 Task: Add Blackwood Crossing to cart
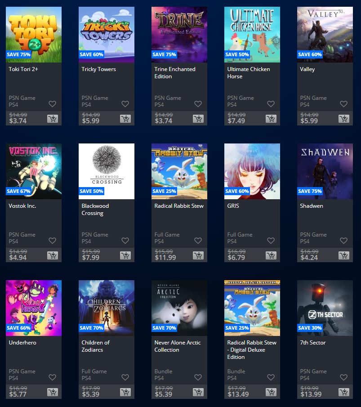[x=125, y=256]
